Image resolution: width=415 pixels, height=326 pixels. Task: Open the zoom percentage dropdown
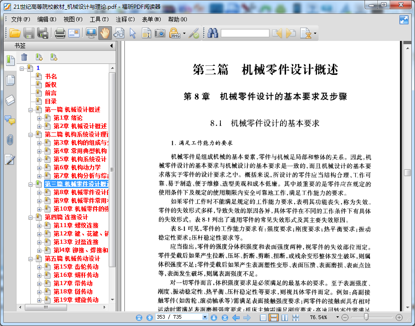[x=337, y=317]
